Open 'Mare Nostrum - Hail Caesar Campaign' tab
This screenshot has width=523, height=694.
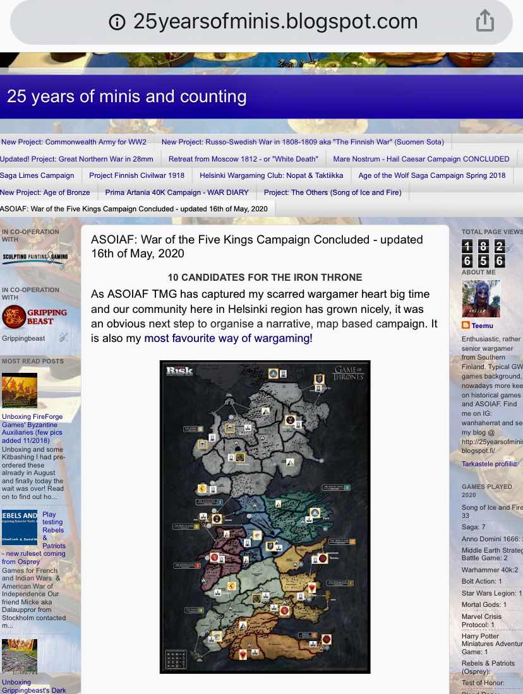tap(421, 159)
